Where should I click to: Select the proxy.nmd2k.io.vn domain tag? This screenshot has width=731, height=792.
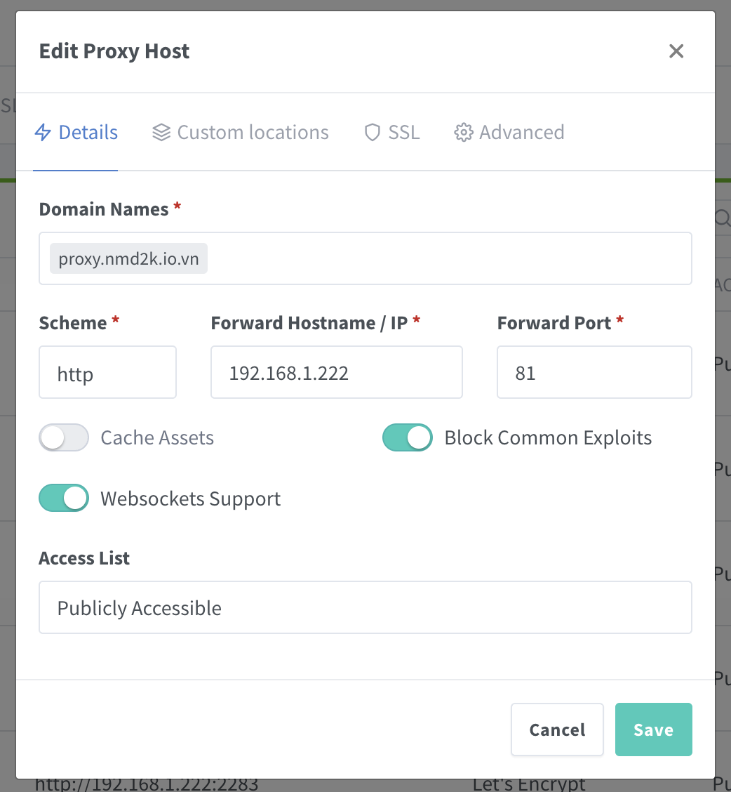click(x=128, y=259)
